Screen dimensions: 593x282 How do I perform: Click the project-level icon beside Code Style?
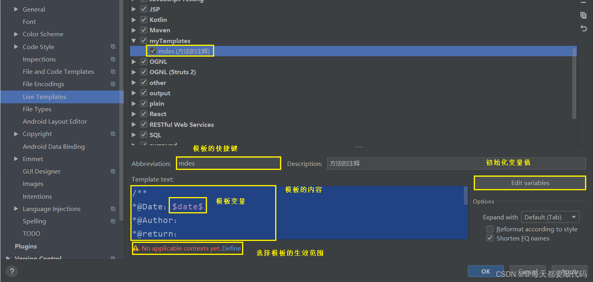[x=113, y=47]
